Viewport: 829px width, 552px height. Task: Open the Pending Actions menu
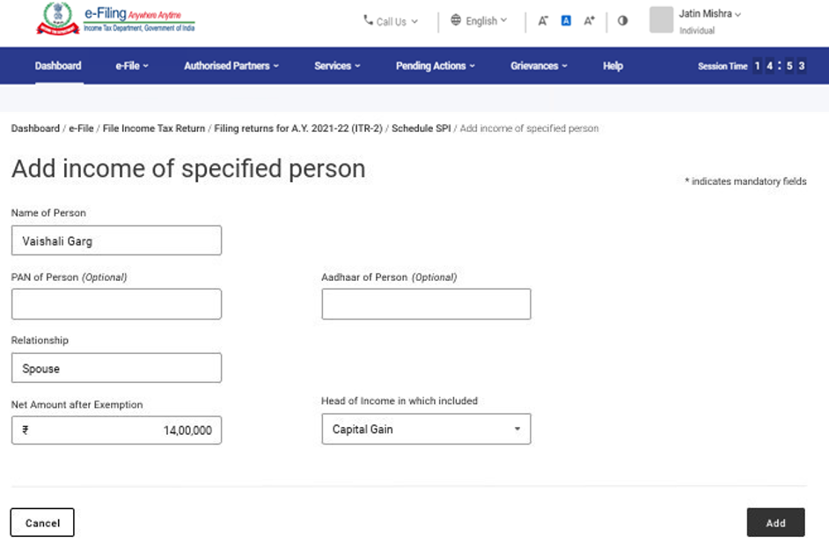(435, 66)
